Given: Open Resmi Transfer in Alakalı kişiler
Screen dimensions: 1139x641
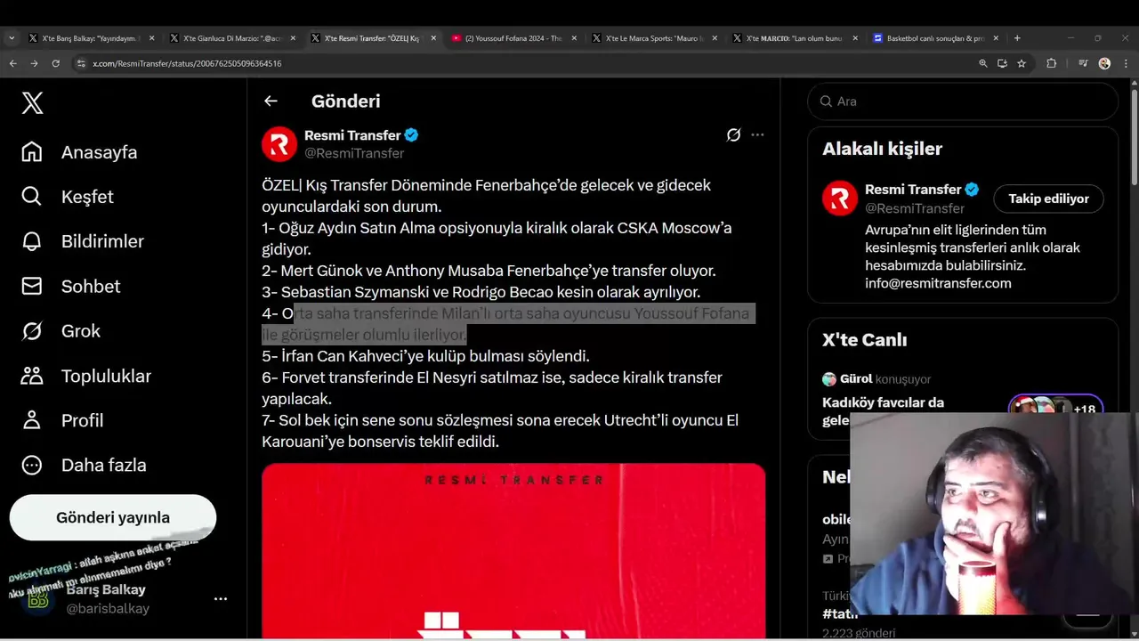Looking at the screenshot, I should (913, 190).
